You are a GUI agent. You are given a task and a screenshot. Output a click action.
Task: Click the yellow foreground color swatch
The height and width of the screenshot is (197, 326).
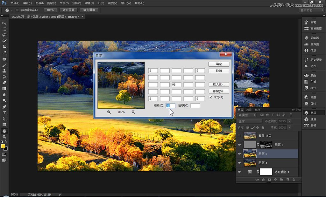point(3,146)
